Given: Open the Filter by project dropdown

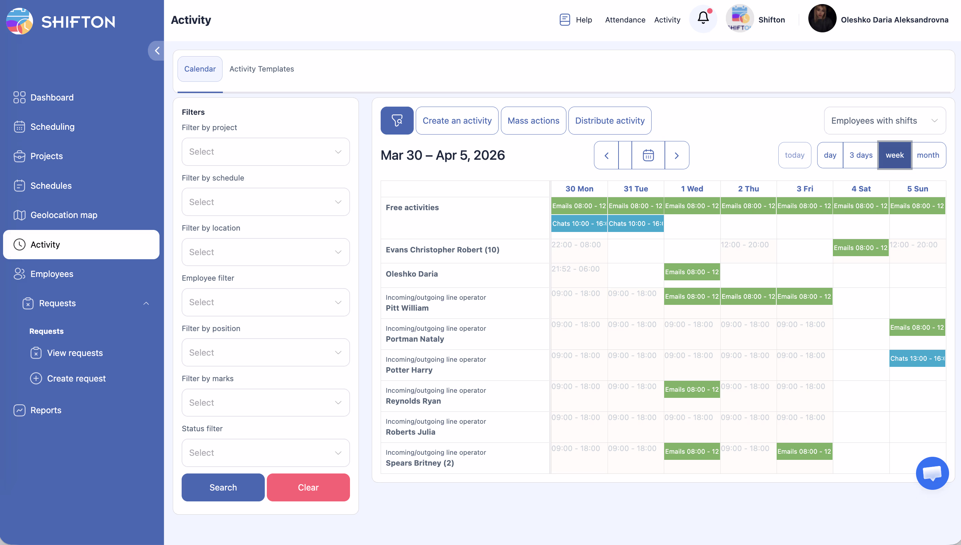Looking at the screenshot, I should (x=265, y=152).
